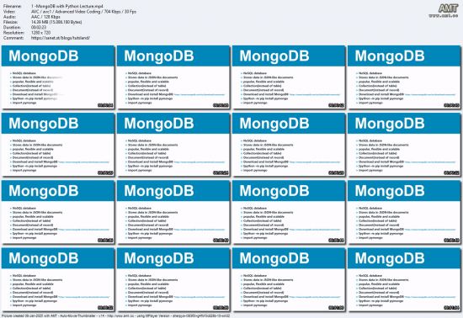
Task: Click the 'Filesize:' label
Action: coord(11,22)
